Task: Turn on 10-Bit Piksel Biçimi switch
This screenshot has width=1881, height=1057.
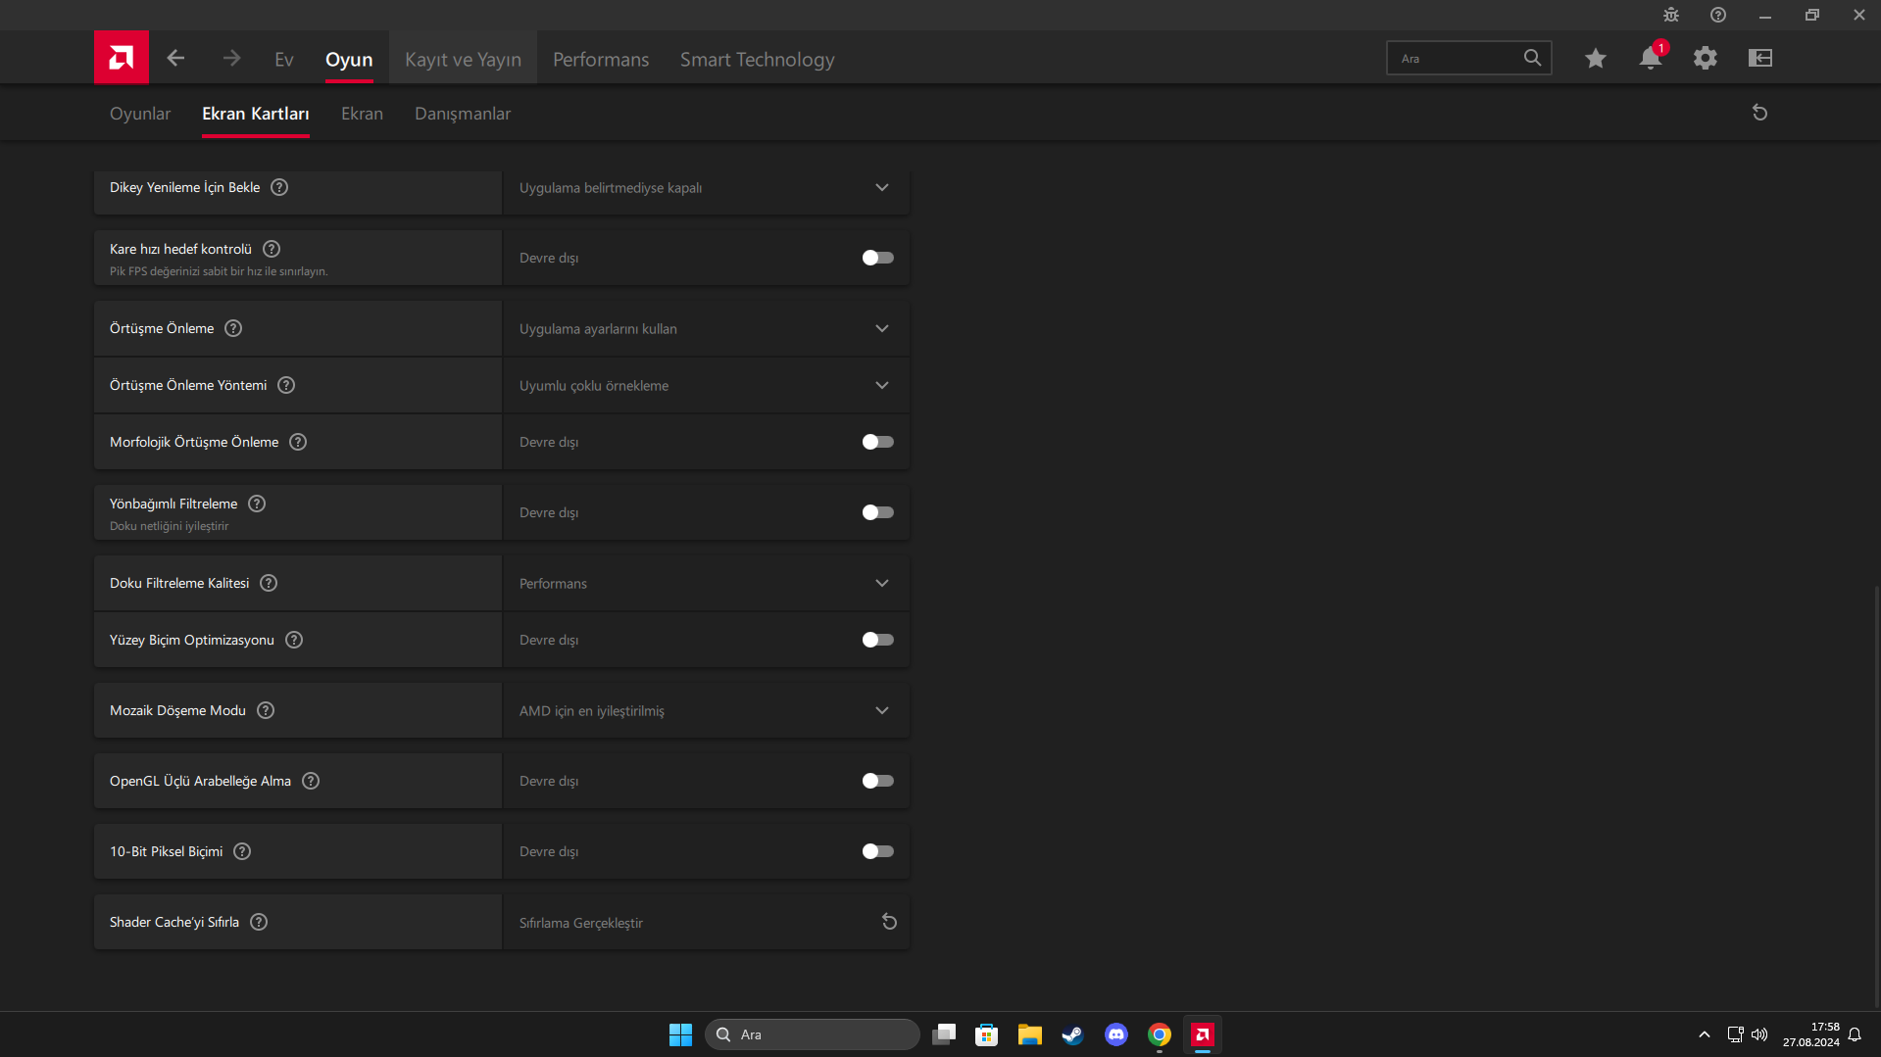Action: (x=877, y=851)
